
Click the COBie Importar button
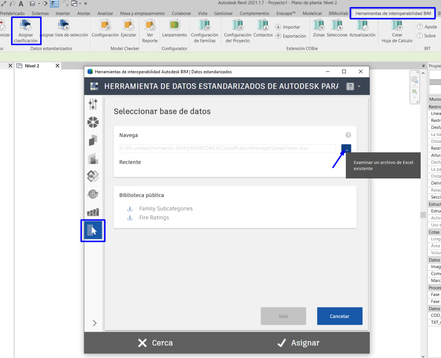288,27
